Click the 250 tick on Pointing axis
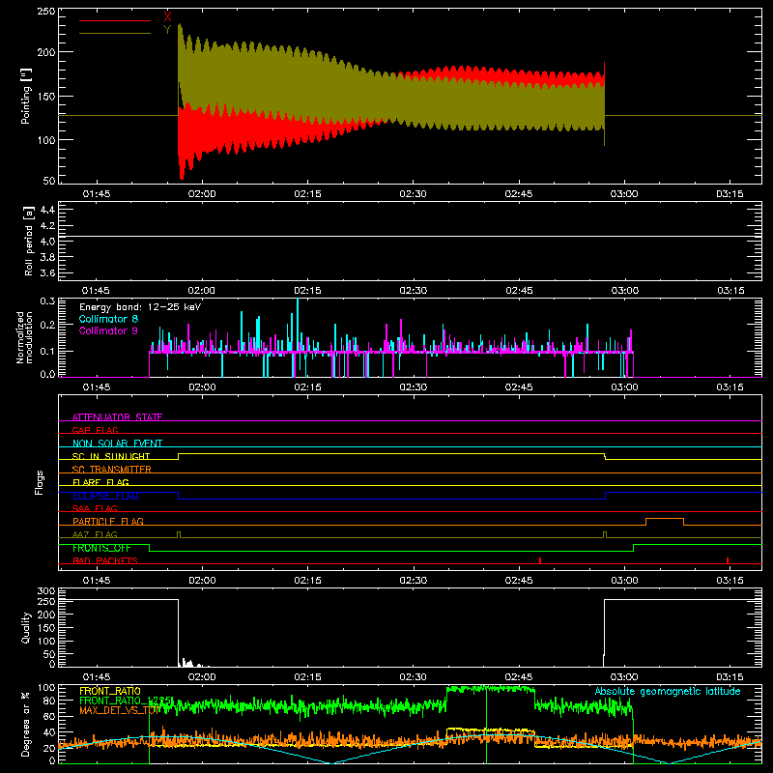 45,12
